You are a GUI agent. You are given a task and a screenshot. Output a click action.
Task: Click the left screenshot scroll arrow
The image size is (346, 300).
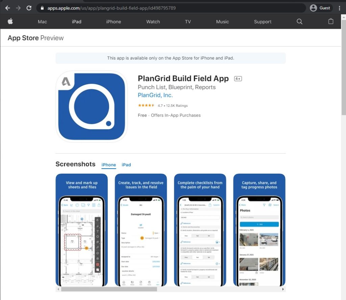point(57,289)
